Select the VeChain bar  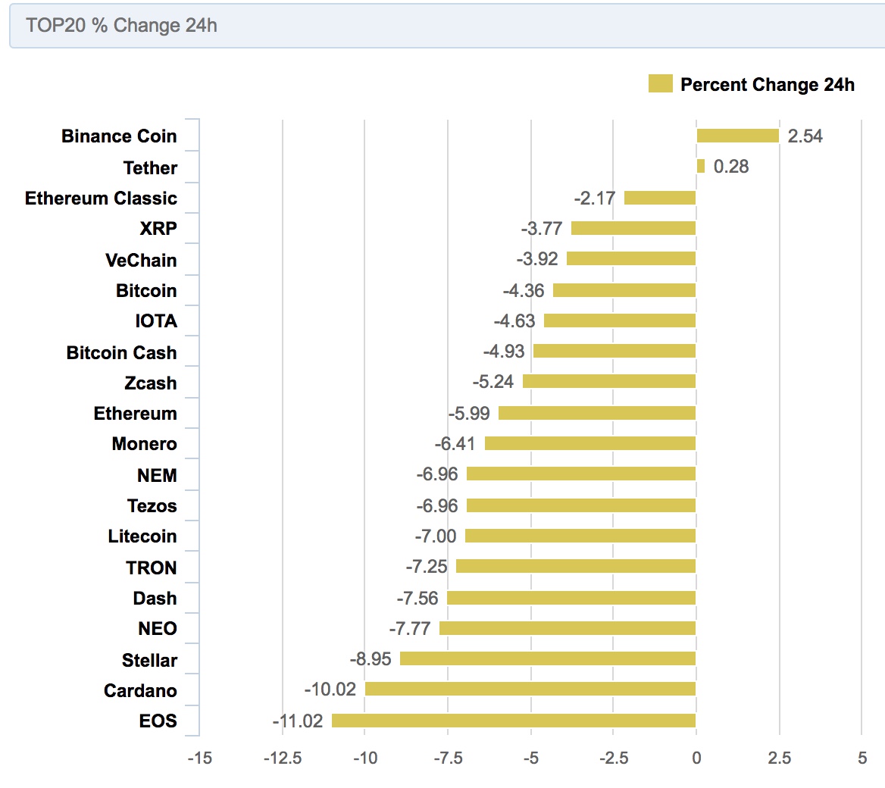(631, 258)
